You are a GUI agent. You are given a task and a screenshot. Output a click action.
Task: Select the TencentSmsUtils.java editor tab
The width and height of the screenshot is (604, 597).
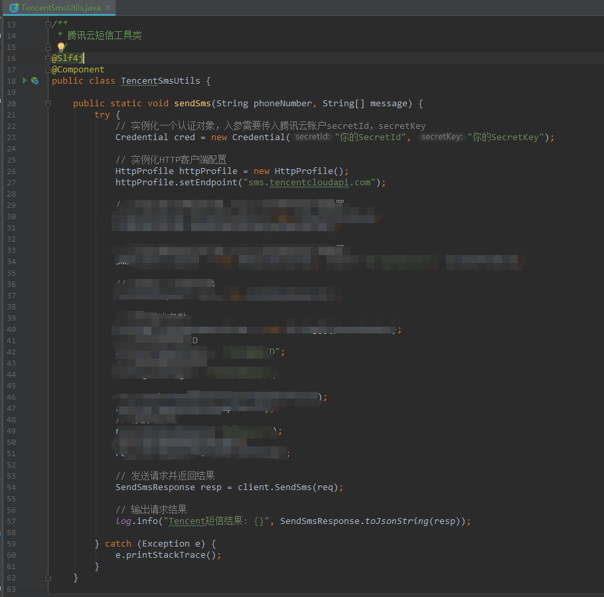[60, 7]
